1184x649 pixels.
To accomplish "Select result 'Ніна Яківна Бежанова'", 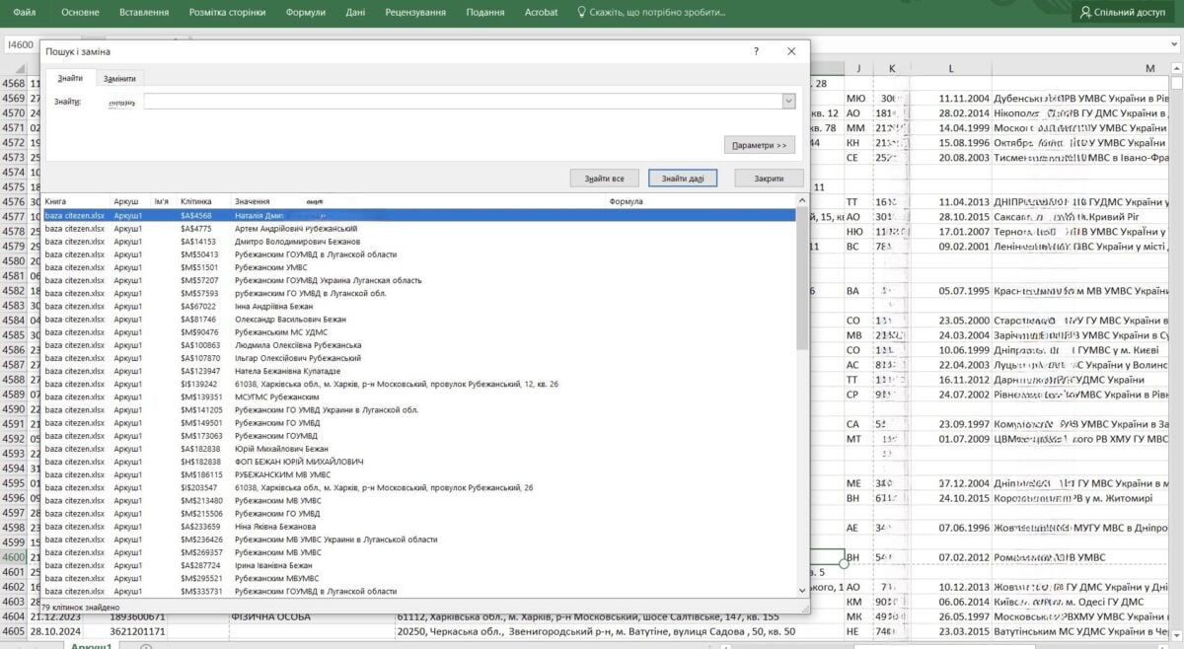I will tap(419, 527).
